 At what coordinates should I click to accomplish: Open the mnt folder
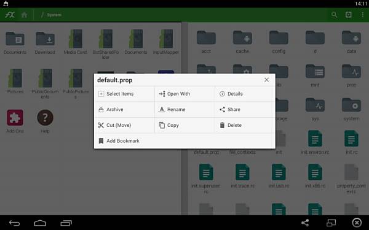[315, 76]
